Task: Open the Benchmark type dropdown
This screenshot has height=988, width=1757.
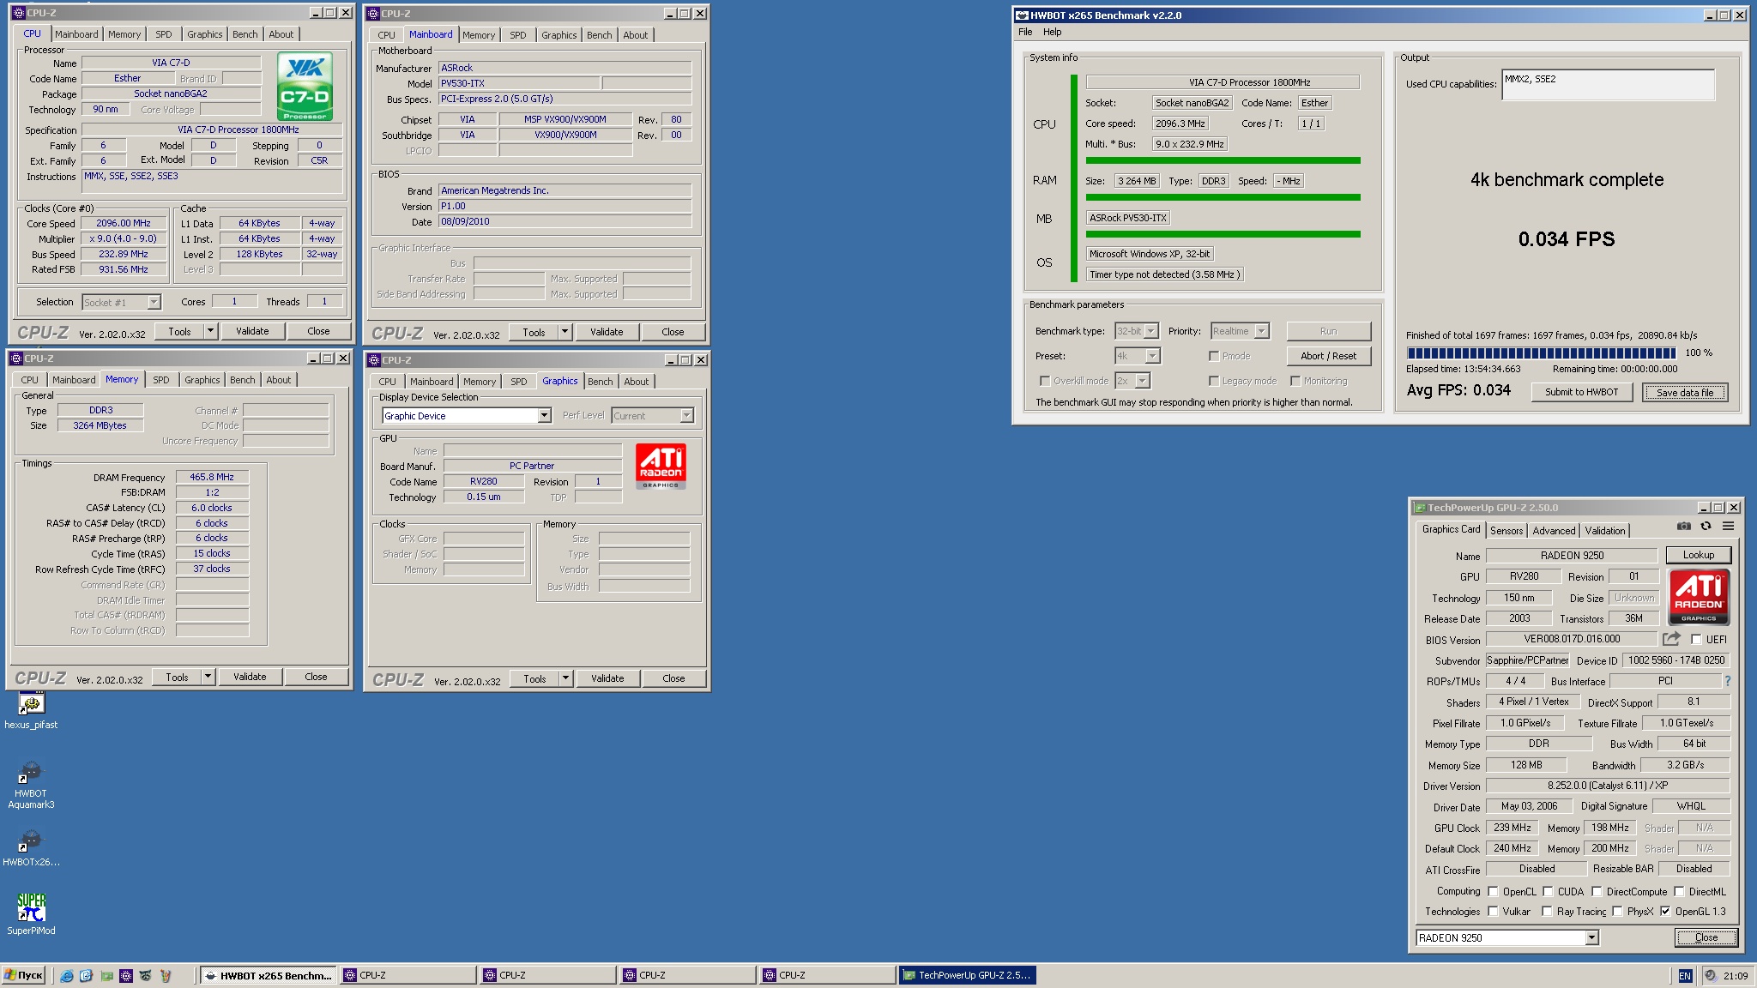Action: 1137,331
